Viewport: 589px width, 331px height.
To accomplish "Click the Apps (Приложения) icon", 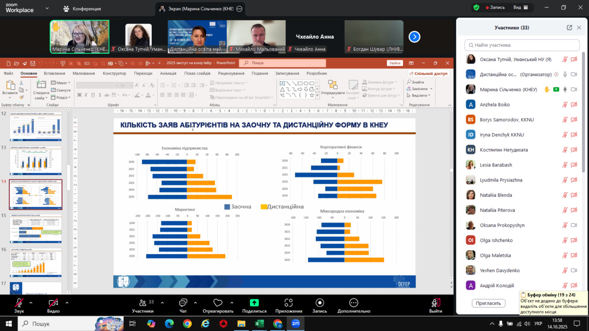I will pos(289,303).
